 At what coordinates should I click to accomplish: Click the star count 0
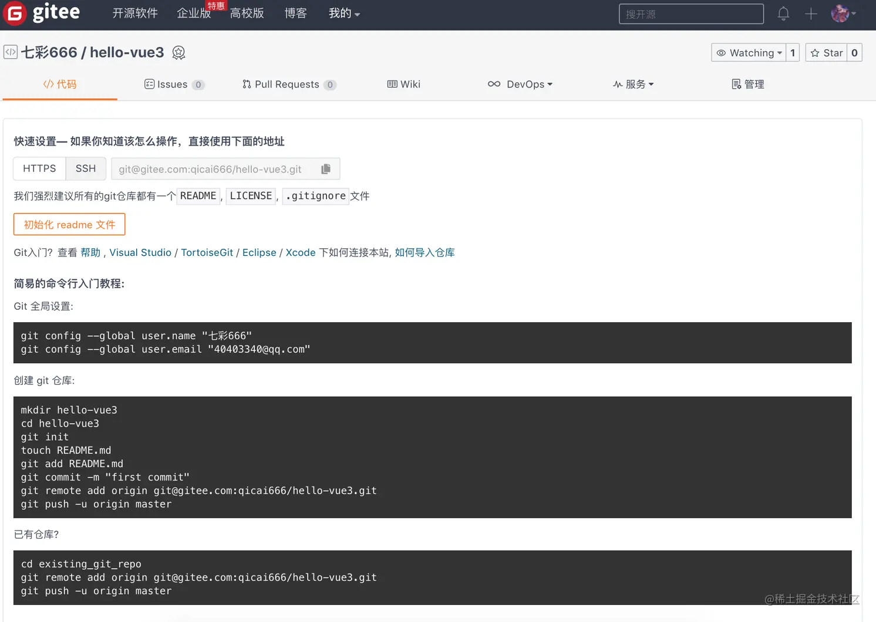(x=854, y=53)
